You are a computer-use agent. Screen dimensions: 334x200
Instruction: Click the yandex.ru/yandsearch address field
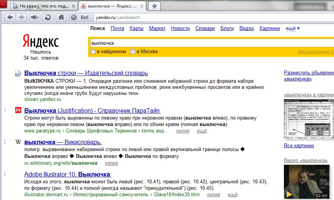point(214,17)
